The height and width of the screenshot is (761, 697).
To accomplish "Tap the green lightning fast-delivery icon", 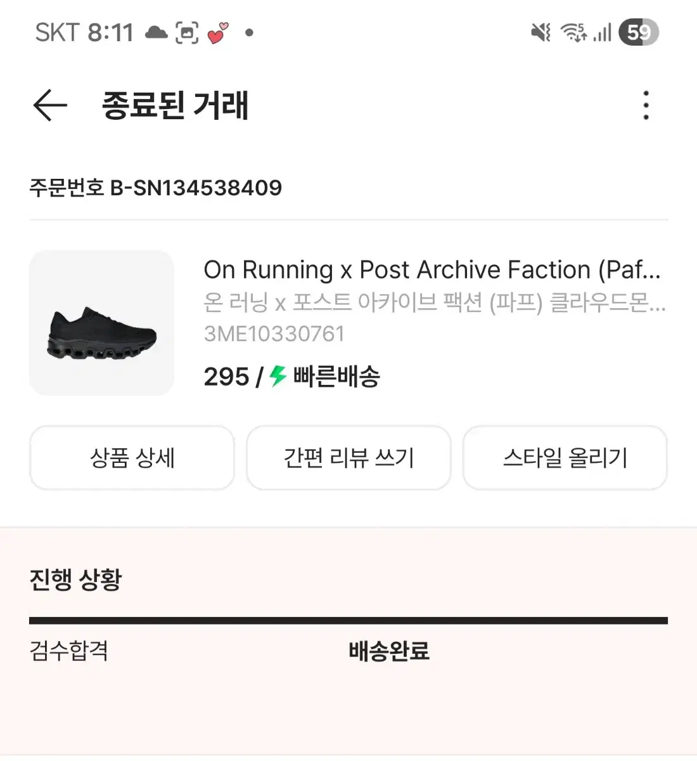I will pos(278,376).
